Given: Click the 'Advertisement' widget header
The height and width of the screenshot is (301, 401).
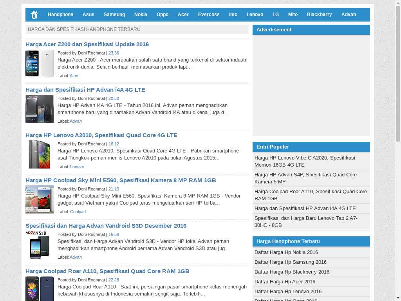Looking at the screenshot, I should pos(311,30).
